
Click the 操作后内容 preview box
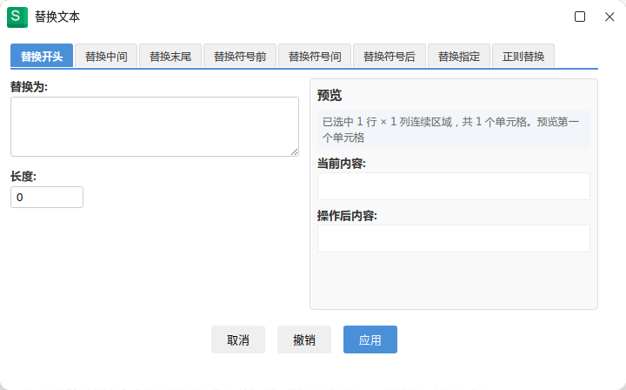tap(454, 239)
